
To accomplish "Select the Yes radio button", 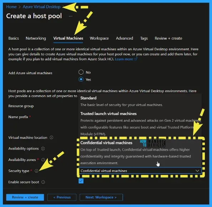I will (x=81, y=79).
